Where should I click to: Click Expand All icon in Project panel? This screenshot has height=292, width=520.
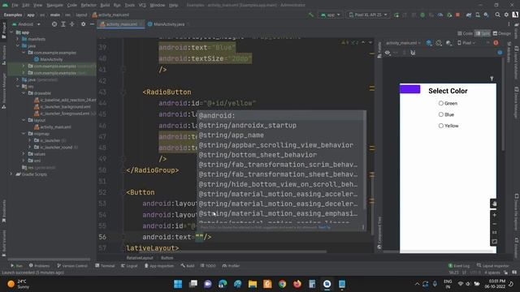coord(63,24)
